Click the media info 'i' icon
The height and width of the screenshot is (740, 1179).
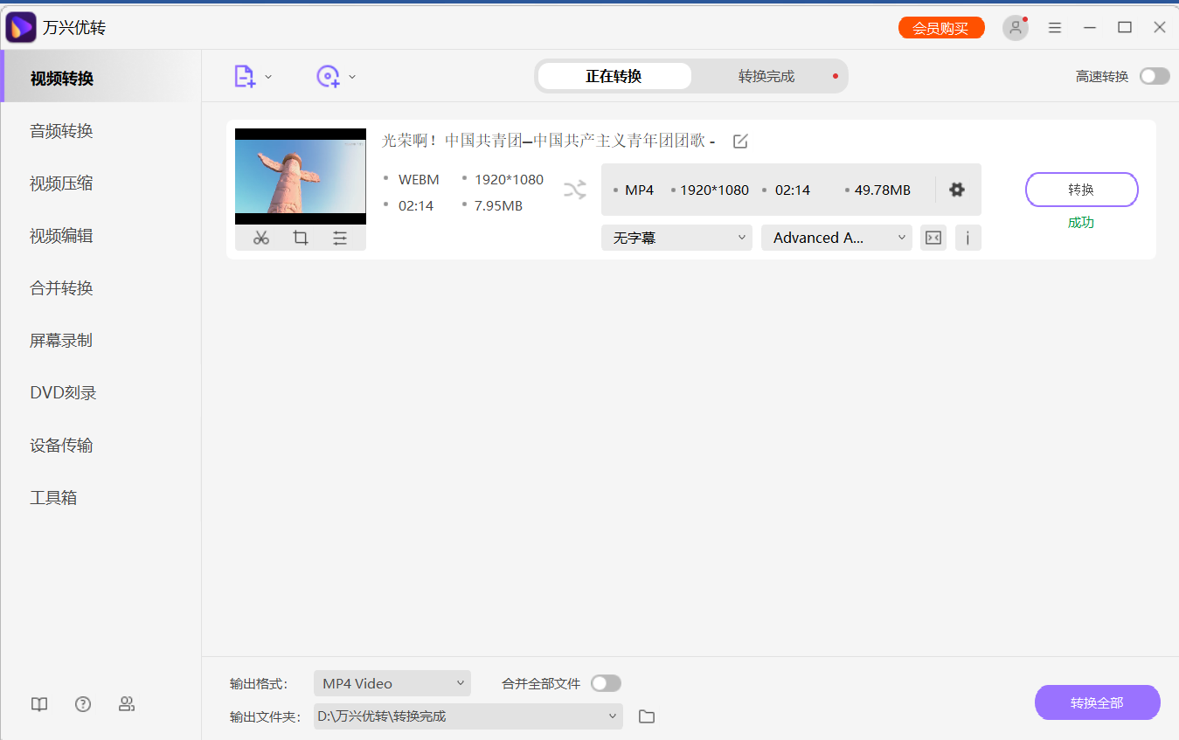pos(967,237)
